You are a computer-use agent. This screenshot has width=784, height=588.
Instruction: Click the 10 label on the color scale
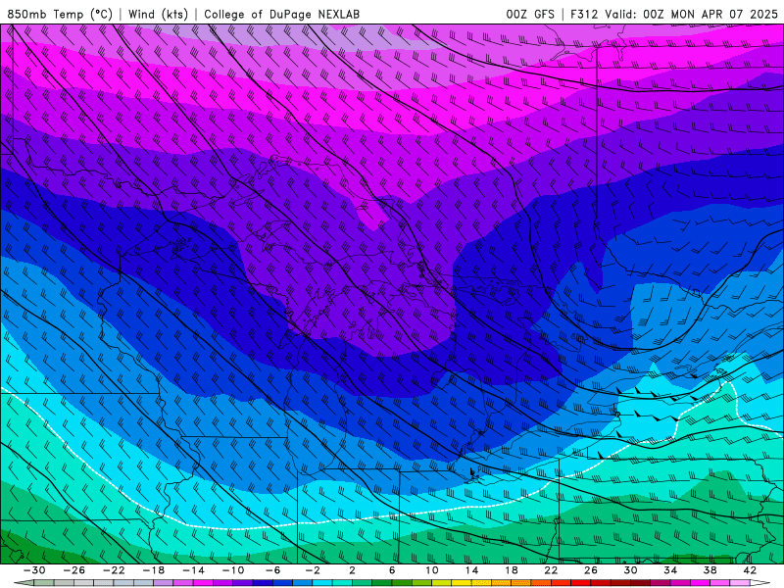(x=432, y=570)
